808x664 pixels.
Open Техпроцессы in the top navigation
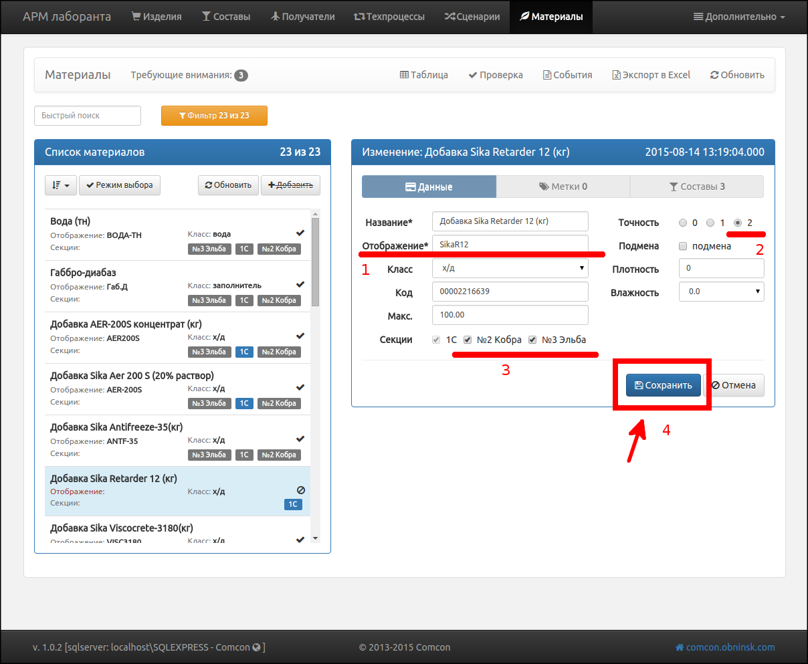click(389, 17)
